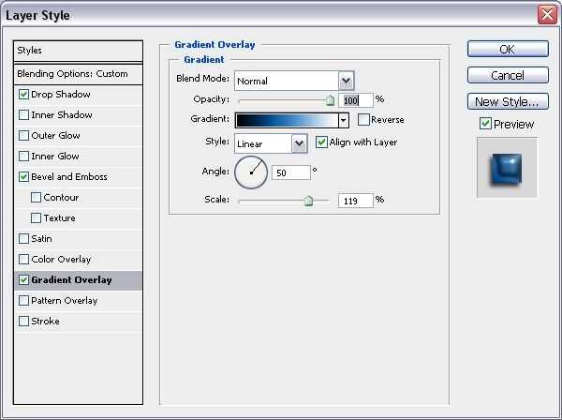The image size is (562, 420).
Task: Select the Contour label
Action: [61, 198]
